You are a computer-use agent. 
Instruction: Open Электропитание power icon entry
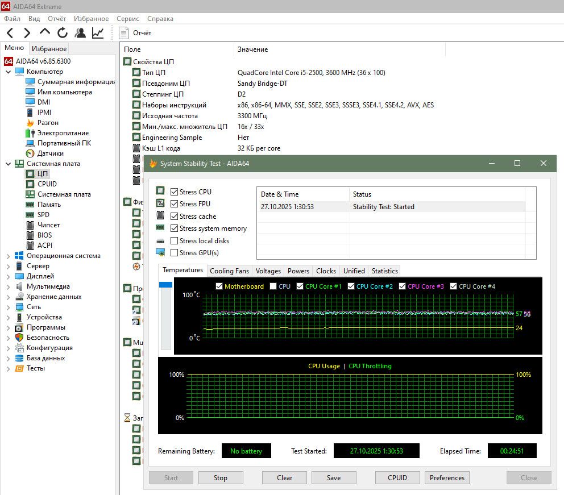click(x=30, y=133)
